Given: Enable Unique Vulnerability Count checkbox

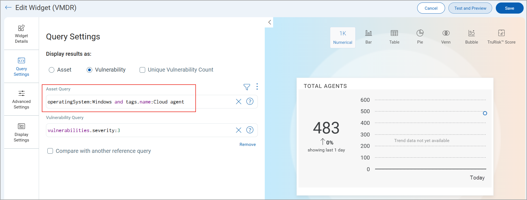Looking at the screenshot, I should 142,70.
